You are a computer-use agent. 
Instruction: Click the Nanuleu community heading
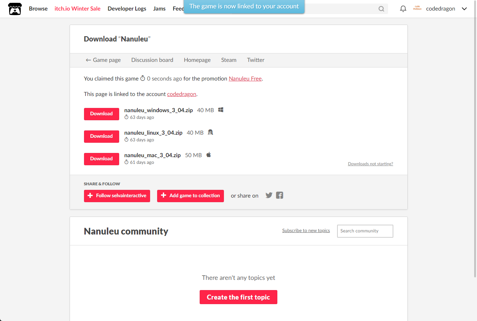point(126,231)
